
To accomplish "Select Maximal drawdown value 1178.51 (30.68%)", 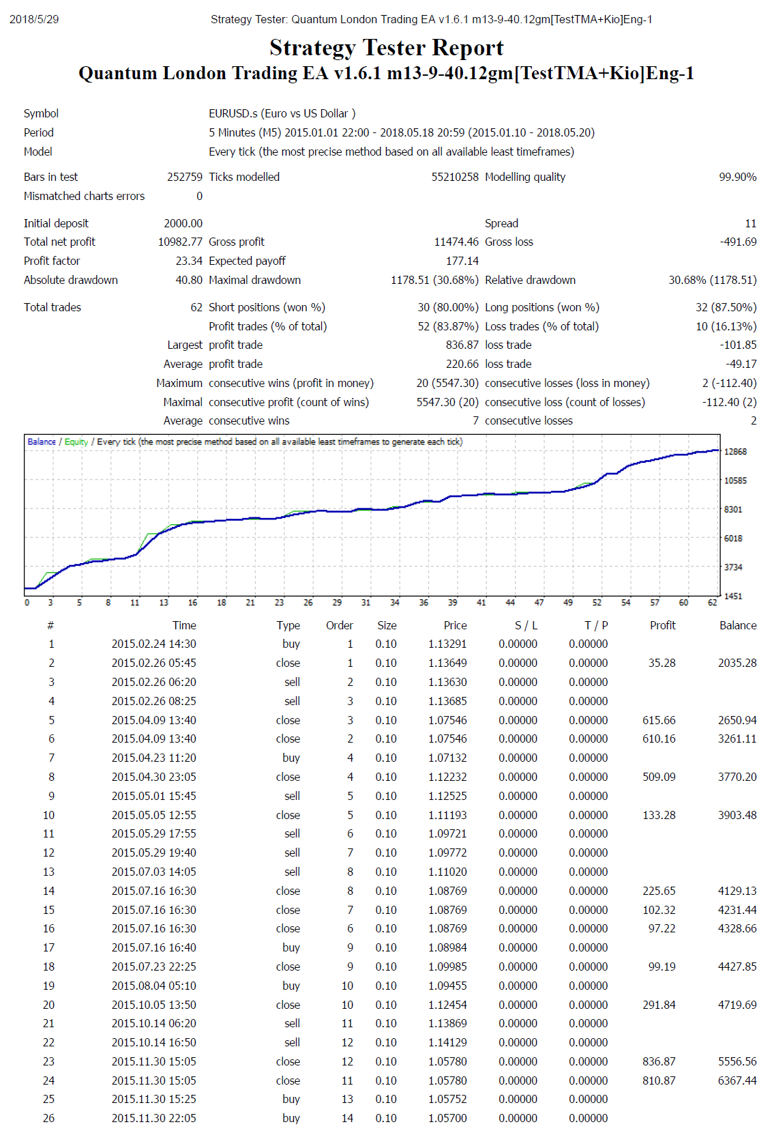I will click(435, 280).
